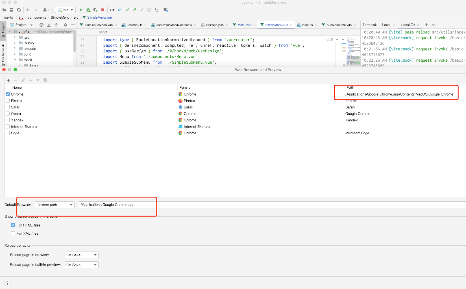Click the rollback undo arrow icon
466x289 pixels.
[156, 10]
